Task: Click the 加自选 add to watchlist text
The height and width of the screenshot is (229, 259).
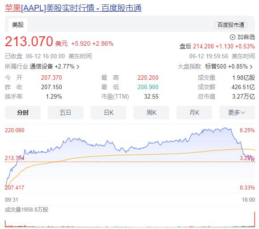Action: (x=246, y=37)
